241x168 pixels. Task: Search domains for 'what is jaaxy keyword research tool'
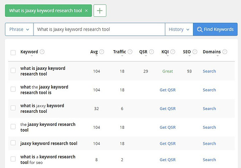(209, 71)
